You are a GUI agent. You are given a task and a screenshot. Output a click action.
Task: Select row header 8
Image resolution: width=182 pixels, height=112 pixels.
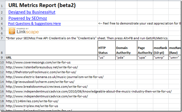tap(2, 48)
